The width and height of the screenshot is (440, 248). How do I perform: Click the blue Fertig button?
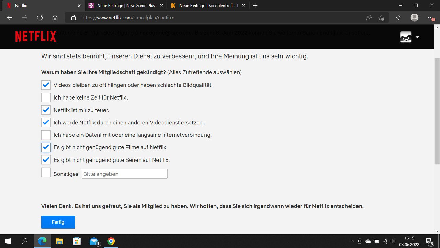58,222
